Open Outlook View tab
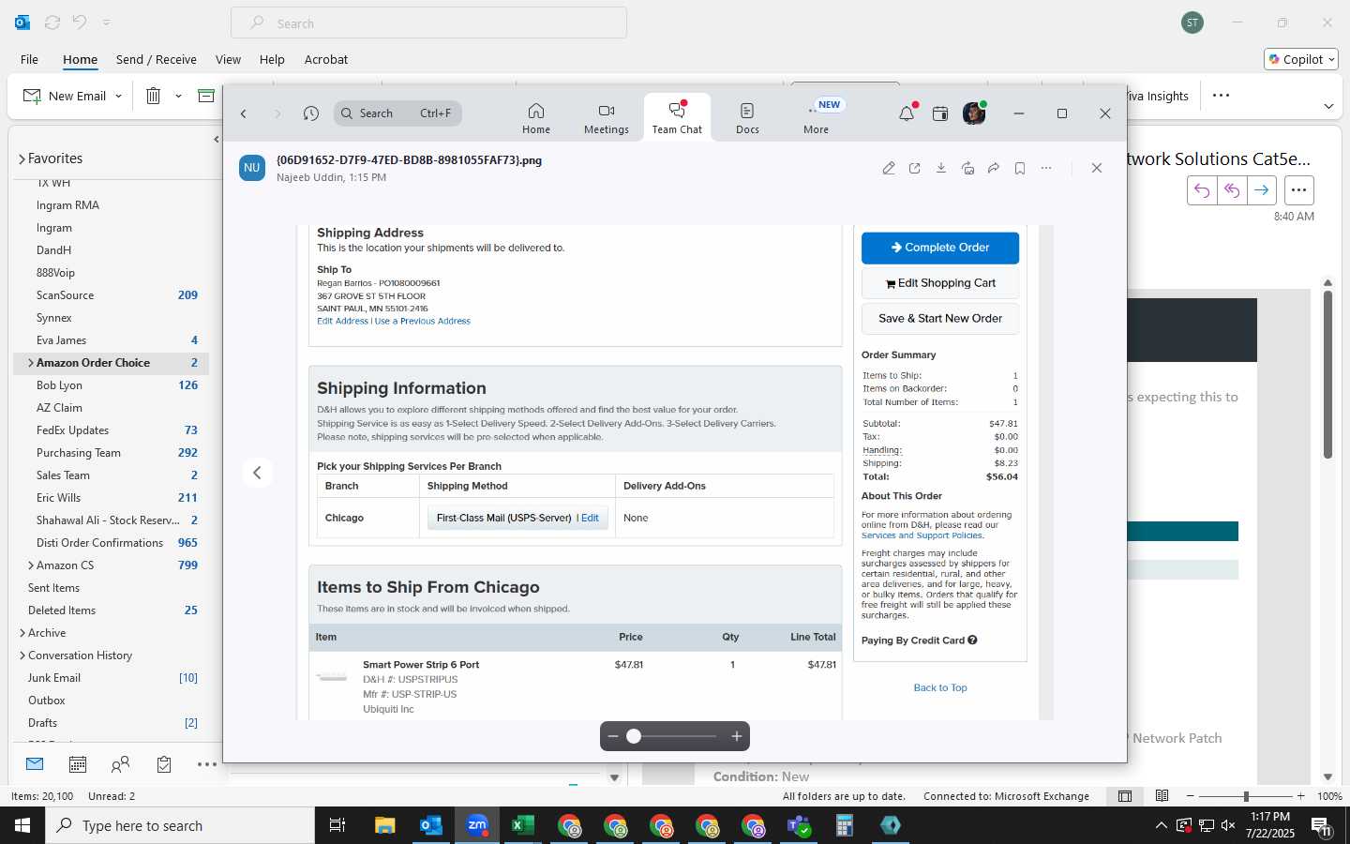The image size is (1350, 844). pos(228,59)
